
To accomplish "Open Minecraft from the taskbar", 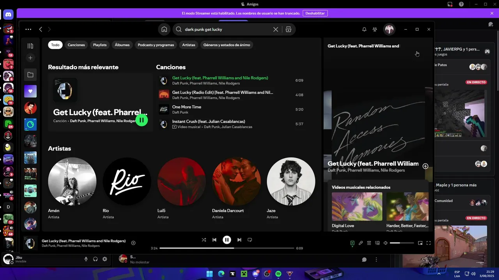I will pos(244,274).
